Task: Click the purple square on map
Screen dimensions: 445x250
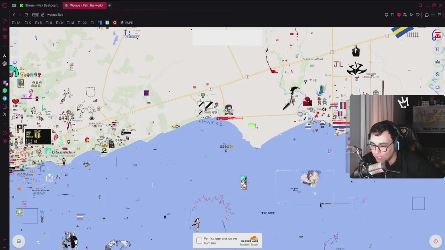Action: point(146,93)
